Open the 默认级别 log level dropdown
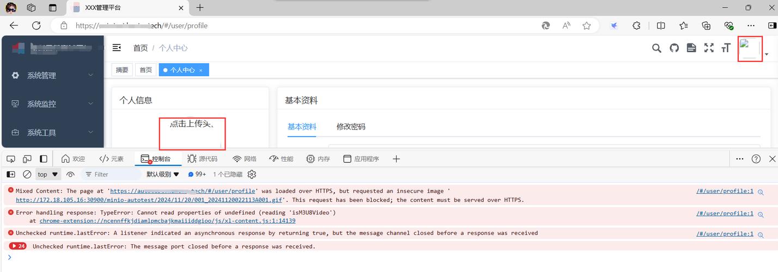 click(x=163, y=175)
